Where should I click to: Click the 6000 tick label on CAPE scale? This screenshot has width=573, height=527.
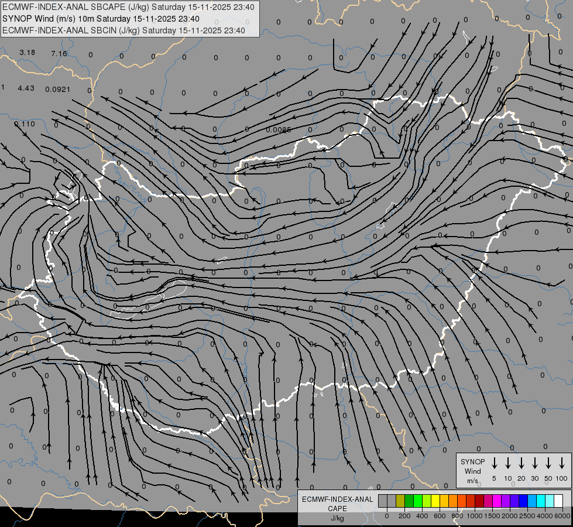click(x=562, y=516)
